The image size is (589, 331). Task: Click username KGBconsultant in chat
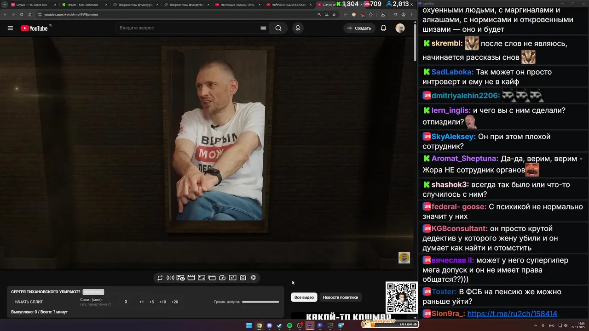click(x=459, y=228)
